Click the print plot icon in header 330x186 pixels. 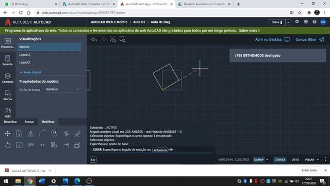[306, 22]
